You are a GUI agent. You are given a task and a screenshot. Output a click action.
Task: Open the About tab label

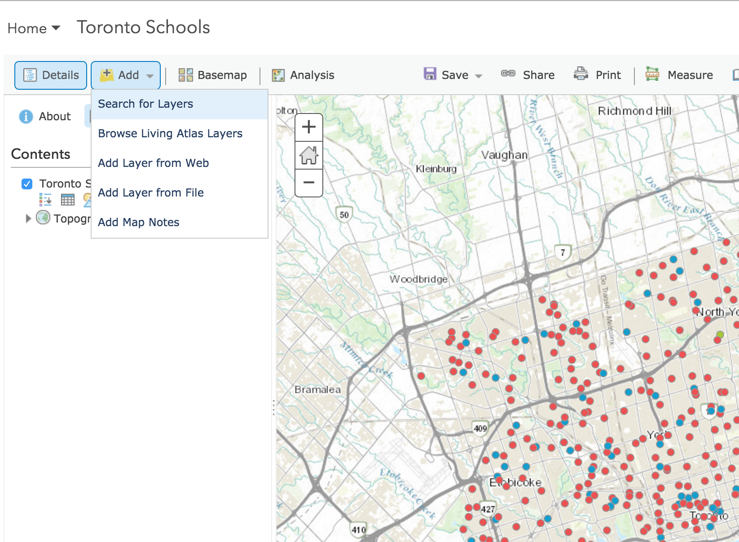(55, 117)
